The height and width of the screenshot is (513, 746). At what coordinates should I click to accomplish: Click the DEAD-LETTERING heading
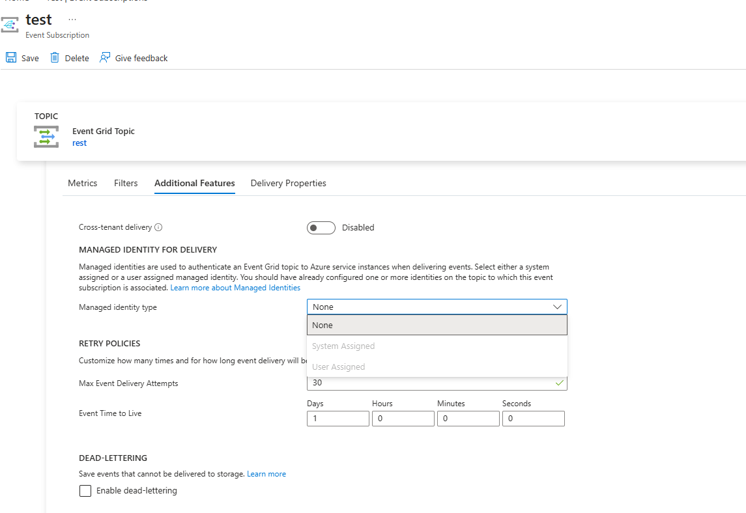[x=113, y=458]
